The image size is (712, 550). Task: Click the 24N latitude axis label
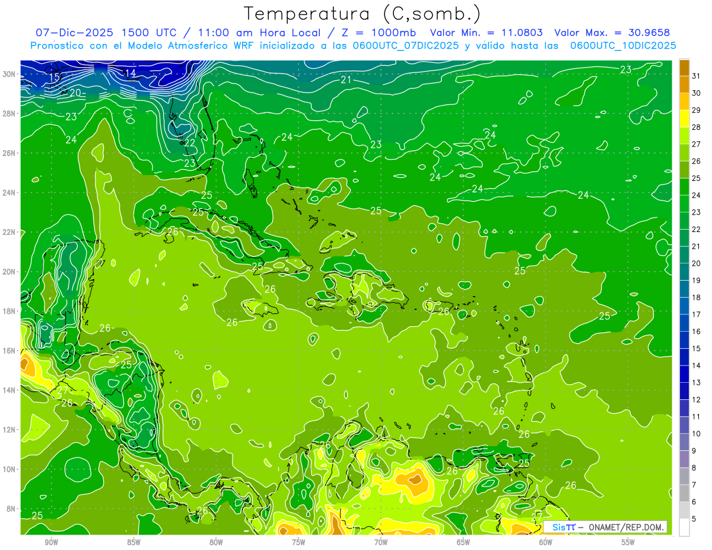(9, 193)
